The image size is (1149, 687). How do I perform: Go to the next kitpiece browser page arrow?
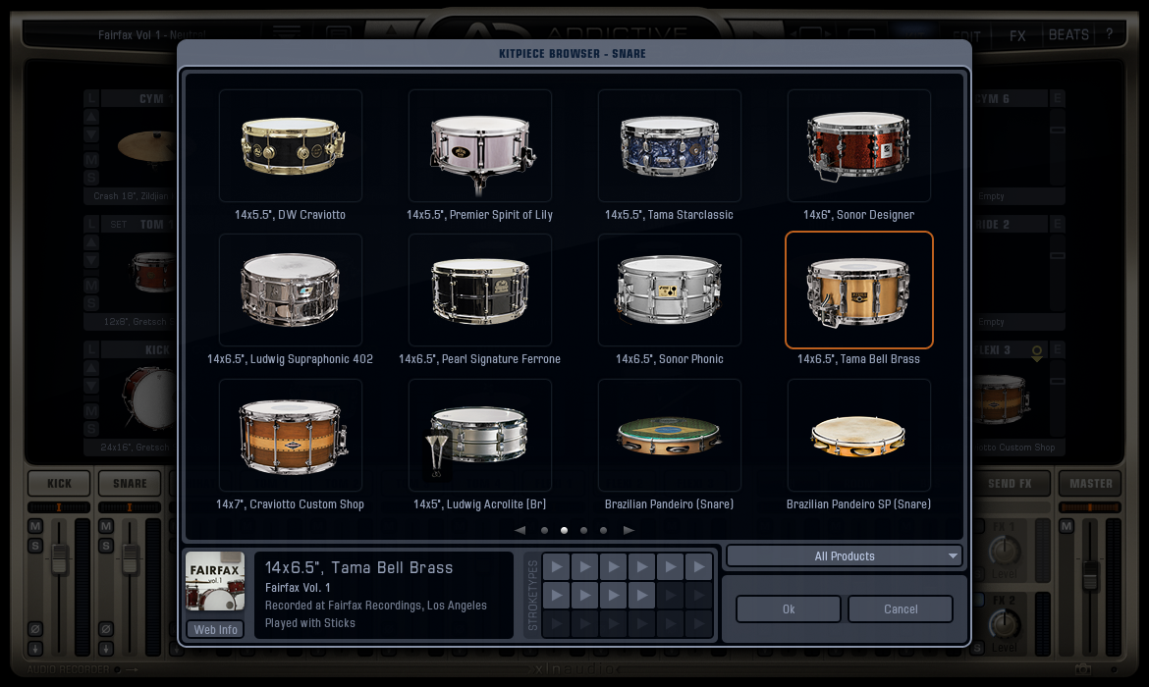[629, 530]
